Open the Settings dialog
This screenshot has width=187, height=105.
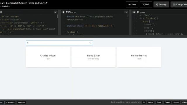coord(161,5)
